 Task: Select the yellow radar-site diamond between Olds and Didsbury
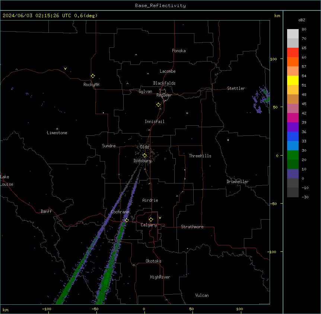144,156
